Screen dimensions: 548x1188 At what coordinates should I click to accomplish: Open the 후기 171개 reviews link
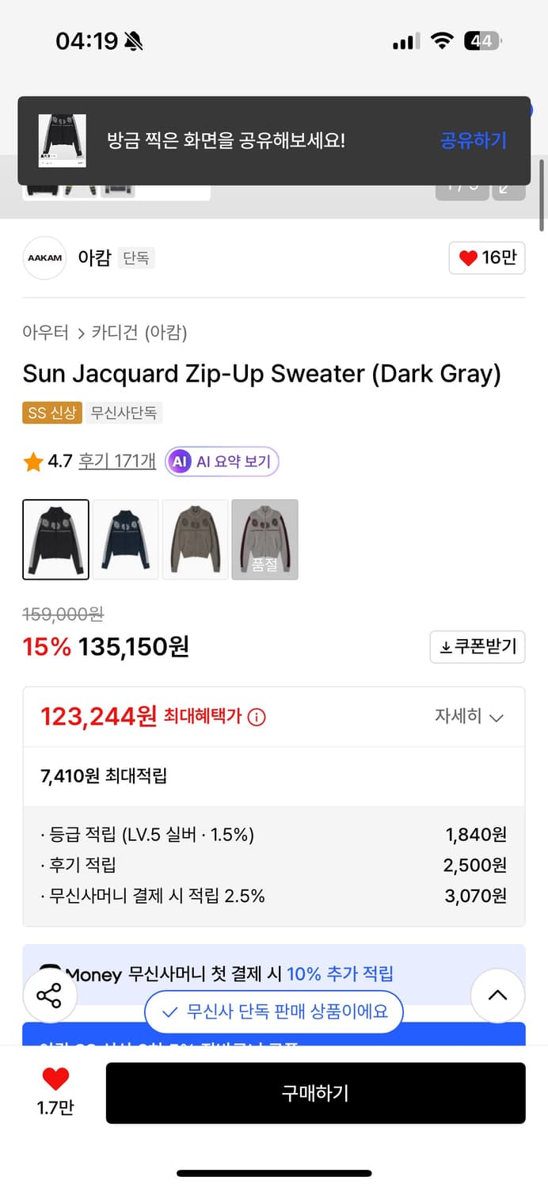pos(116,461)
